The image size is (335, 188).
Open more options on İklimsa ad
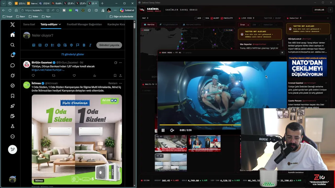point(120,83)
